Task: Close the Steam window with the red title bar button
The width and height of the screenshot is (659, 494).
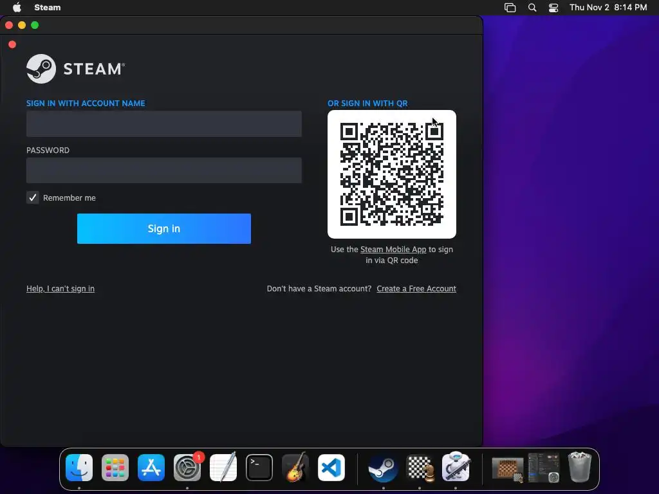Action: [9, 25]
